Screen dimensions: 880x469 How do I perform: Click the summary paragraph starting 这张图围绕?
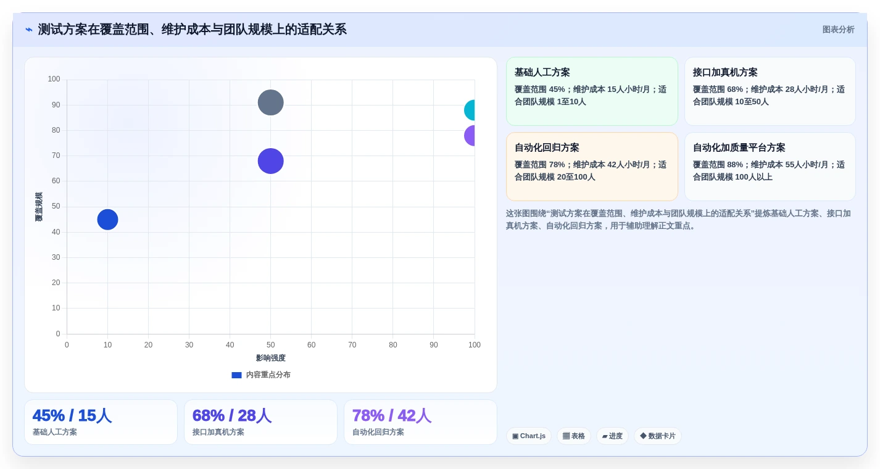(x=679, y=220)
